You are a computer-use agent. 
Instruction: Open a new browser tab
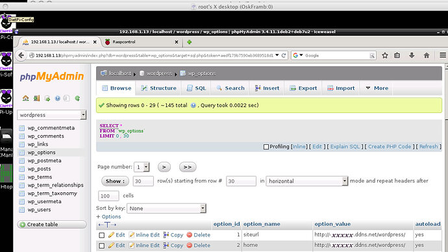pos(189,42)
